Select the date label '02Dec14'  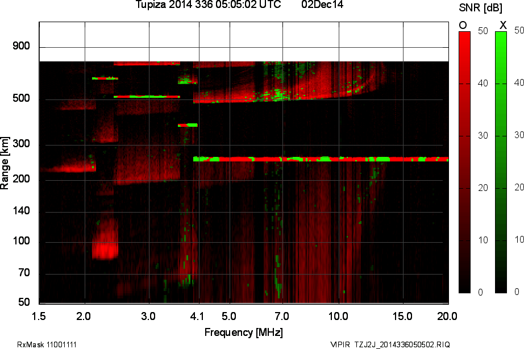click(322, 5)
